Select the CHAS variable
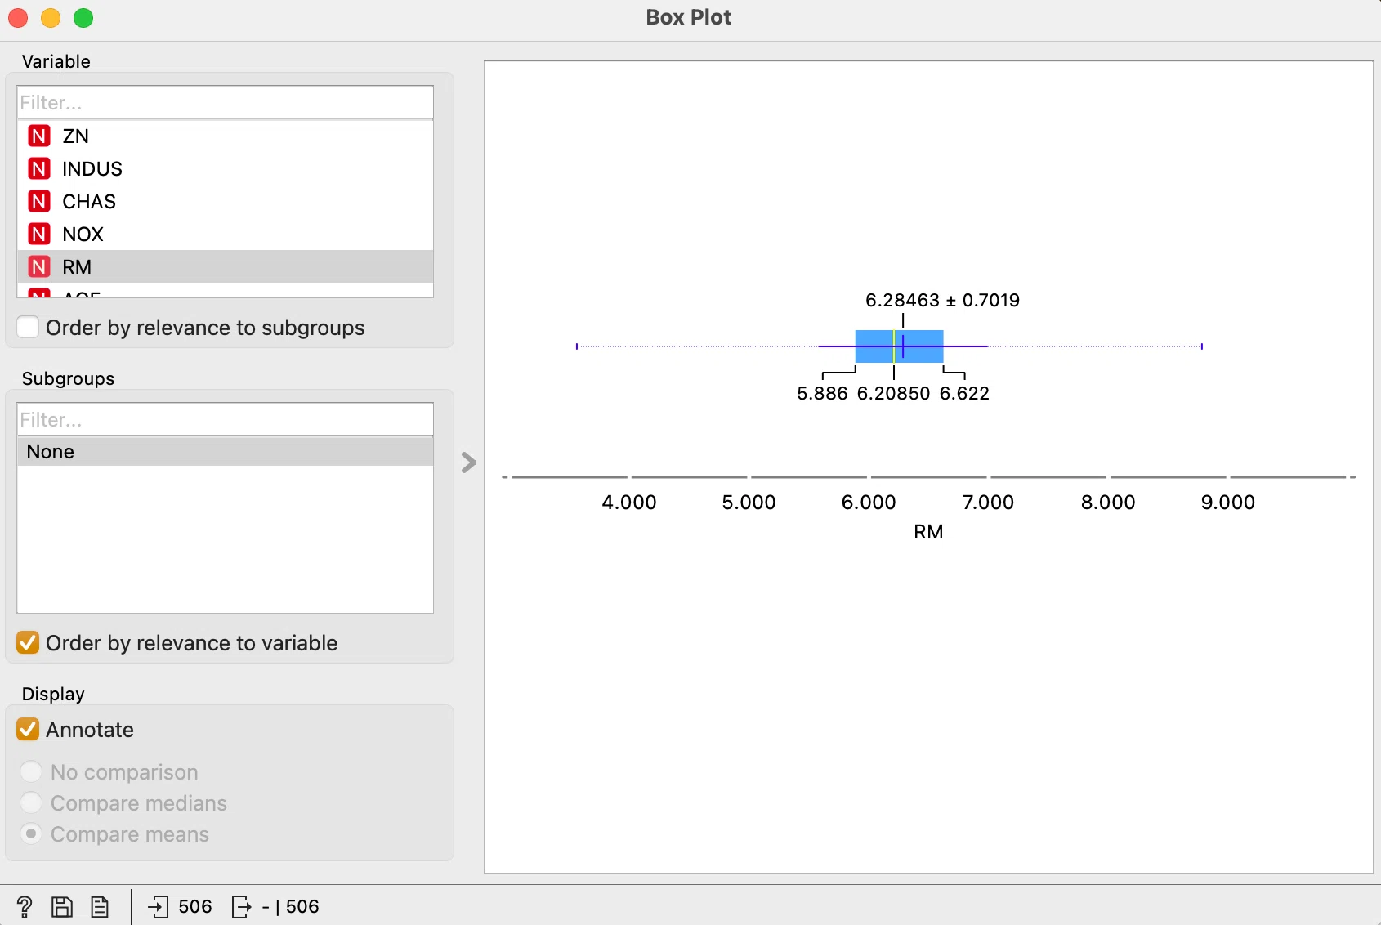 click(225, 201)
